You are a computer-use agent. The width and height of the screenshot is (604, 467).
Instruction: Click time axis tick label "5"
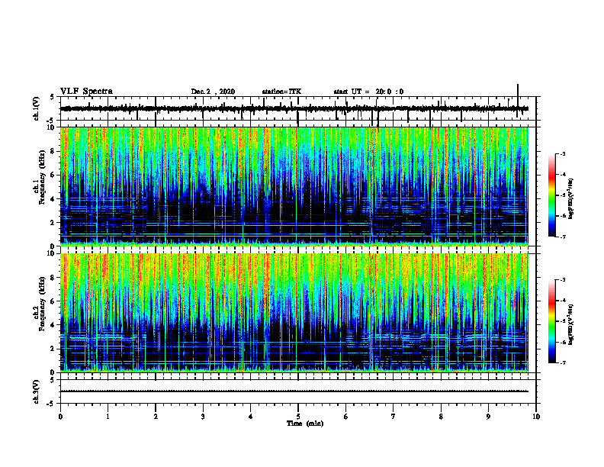[298, 417]
